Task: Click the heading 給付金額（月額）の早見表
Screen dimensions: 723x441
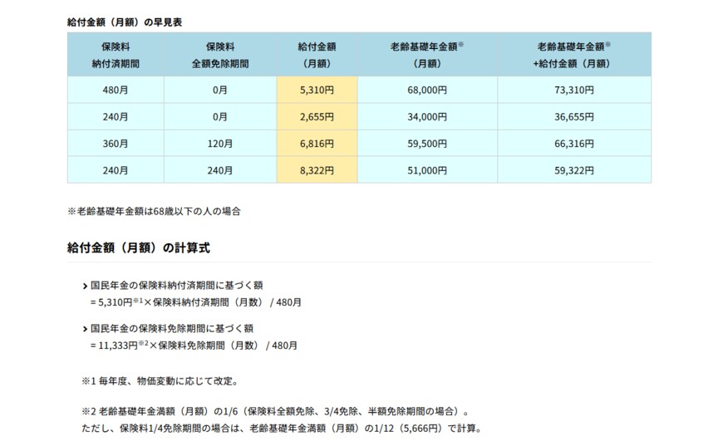Action: [x=125, y=22]
